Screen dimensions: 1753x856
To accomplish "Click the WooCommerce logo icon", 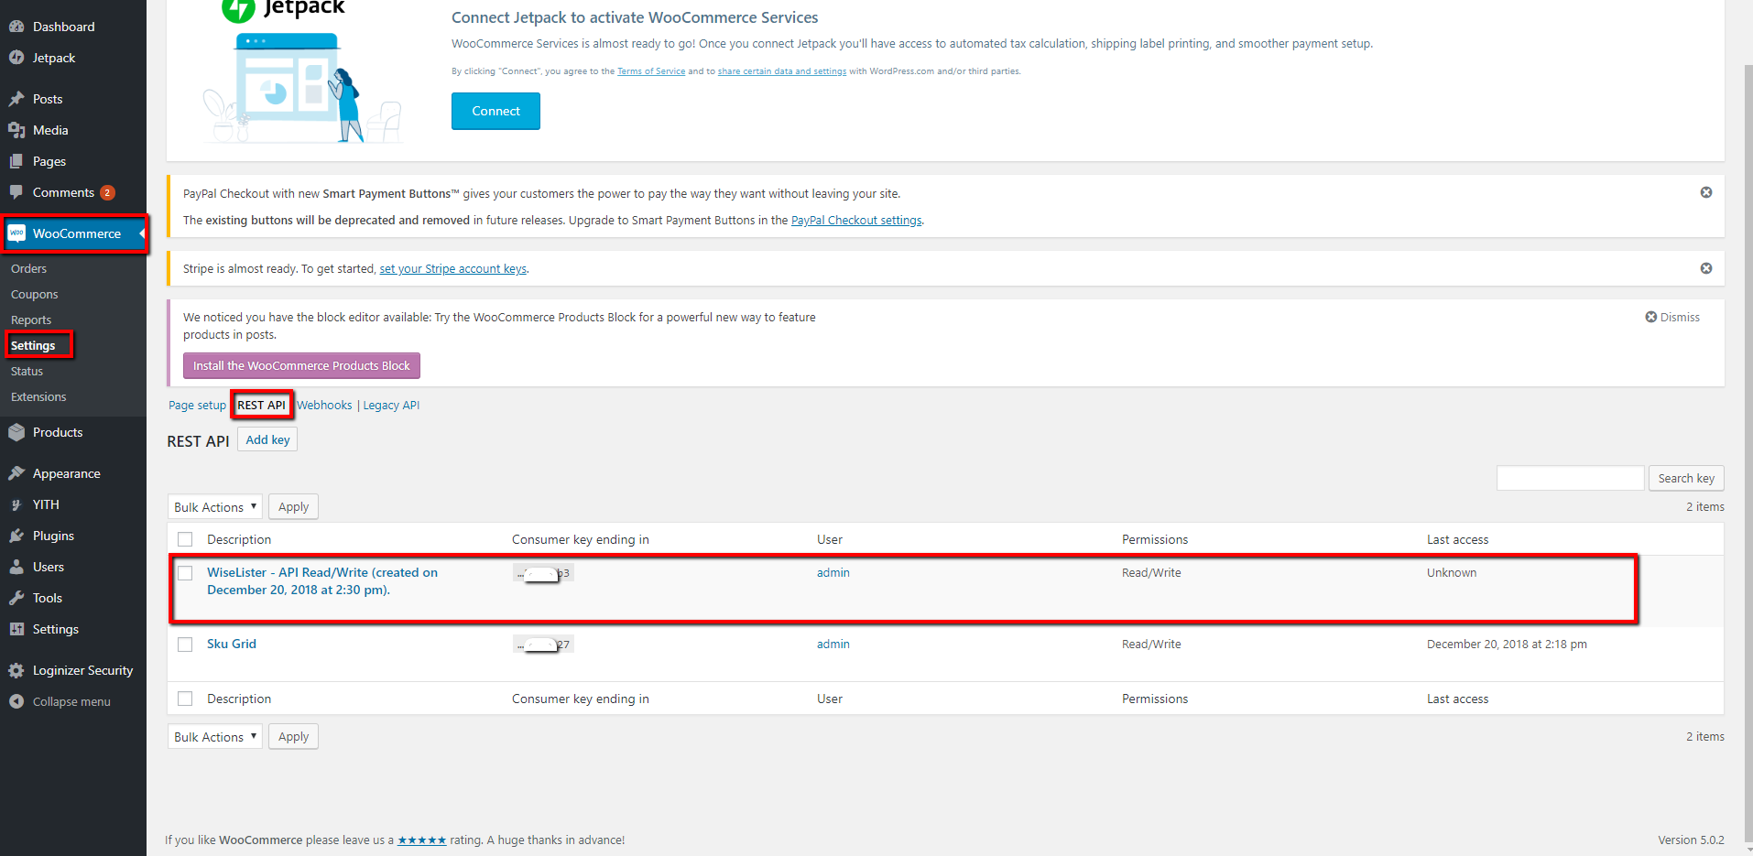I will click(16, 233).
